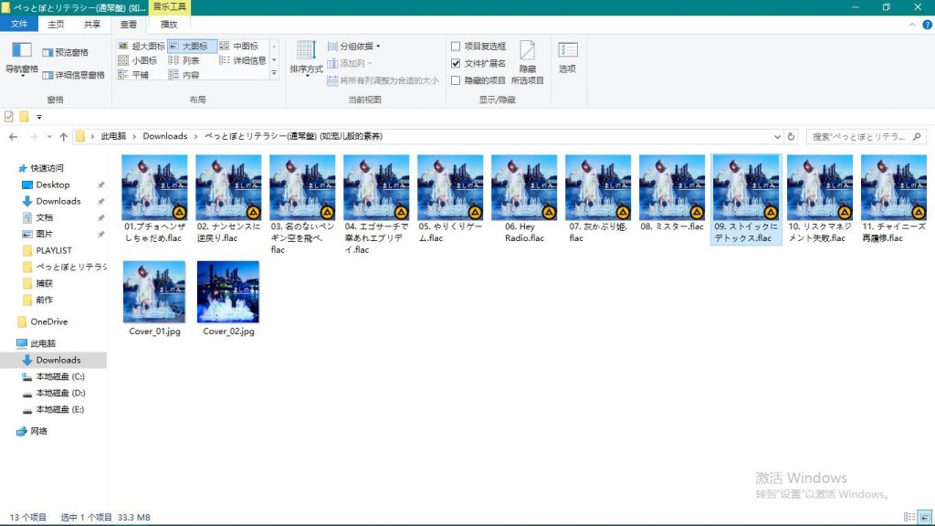Click Downloads in address breadcrumb
This screenshot has width=935, height=526.
(x=165, y=136)
